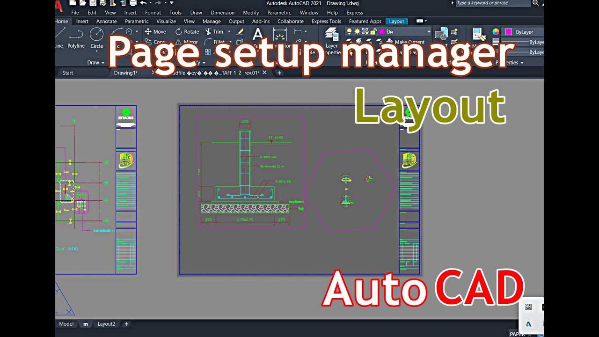The image size is (599, 337).
Task: Click the Fillet tool
Action: 215,42
